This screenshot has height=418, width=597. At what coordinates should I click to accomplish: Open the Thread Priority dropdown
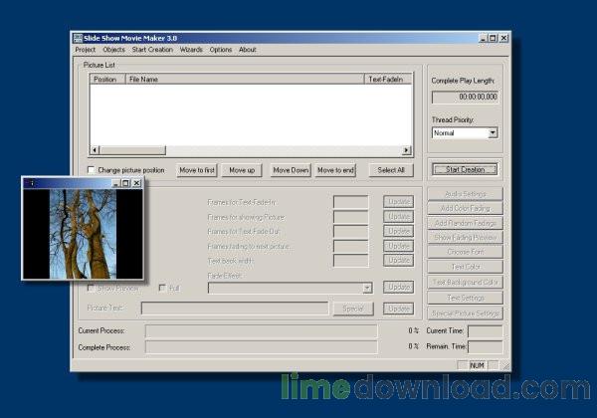[493, 132]
